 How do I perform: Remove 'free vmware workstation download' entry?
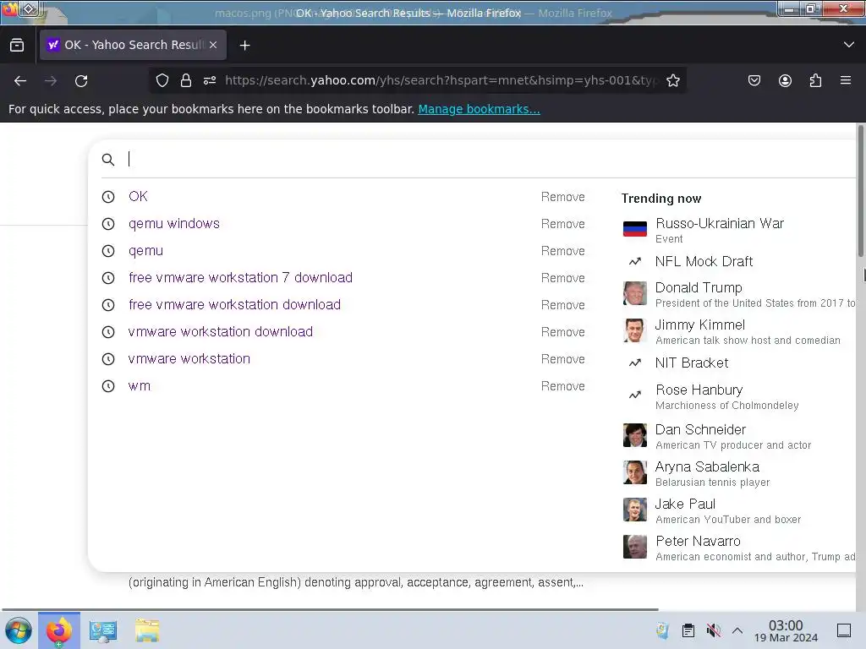(562, 305)
